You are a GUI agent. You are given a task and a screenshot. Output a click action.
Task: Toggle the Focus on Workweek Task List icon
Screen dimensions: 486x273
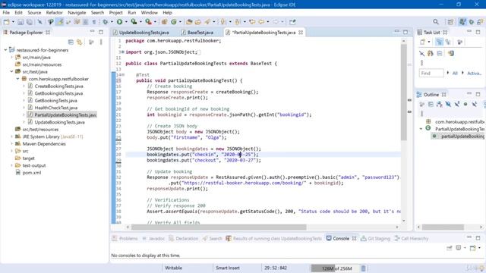pos(459,42)
